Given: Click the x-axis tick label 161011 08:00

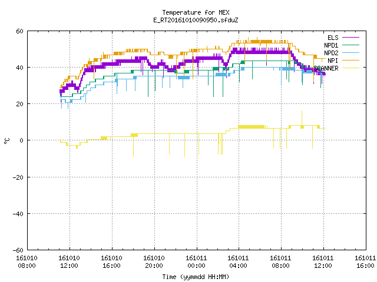Looking at the screenshot, I should (280, 262).
